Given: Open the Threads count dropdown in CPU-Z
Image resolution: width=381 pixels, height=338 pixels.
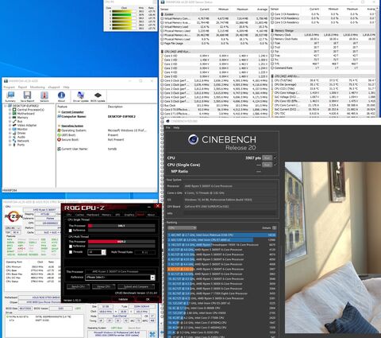Looking at the screenshot, I should 104,252.
